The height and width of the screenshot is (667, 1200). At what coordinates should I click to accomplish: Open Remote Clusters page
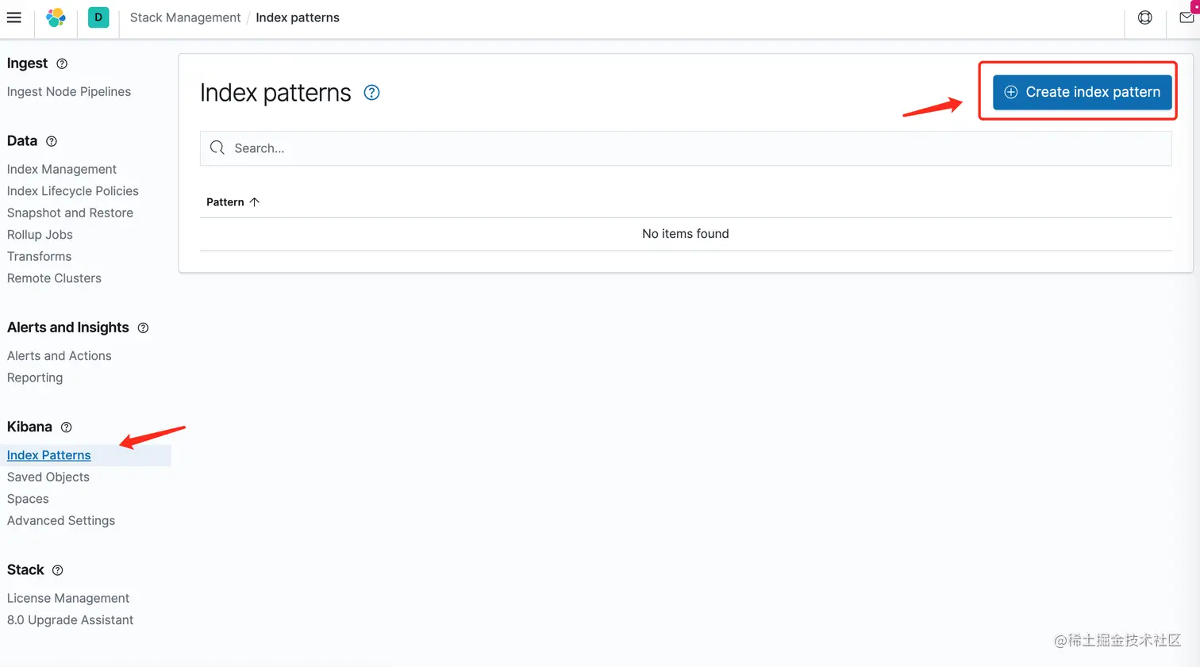click(54, 278)
